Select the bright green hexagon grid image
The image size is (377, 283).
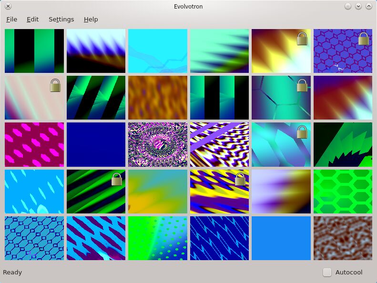pyautogui.click(x=343, y=192)
